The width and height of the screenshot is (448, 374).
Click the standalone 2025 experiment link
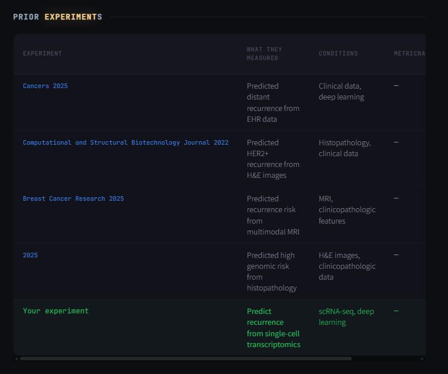coord(30,255)
